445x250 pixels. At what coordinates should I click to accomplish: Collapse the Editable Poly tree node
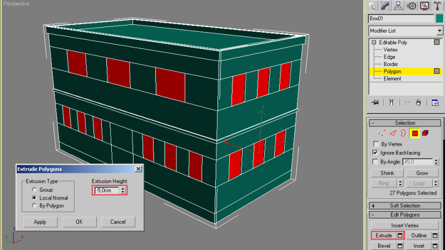click(x=374, y=43)
